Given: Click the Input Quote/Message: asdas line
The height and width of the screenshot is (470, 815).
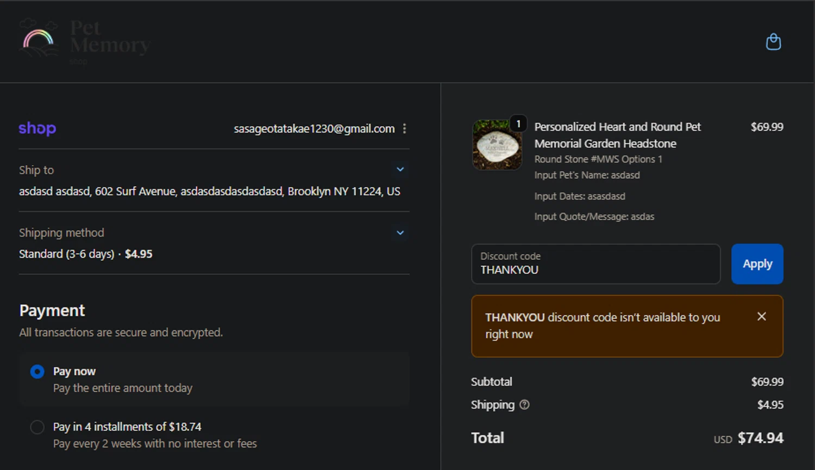Looking at the screenshot, I should (x=594, y=217).
